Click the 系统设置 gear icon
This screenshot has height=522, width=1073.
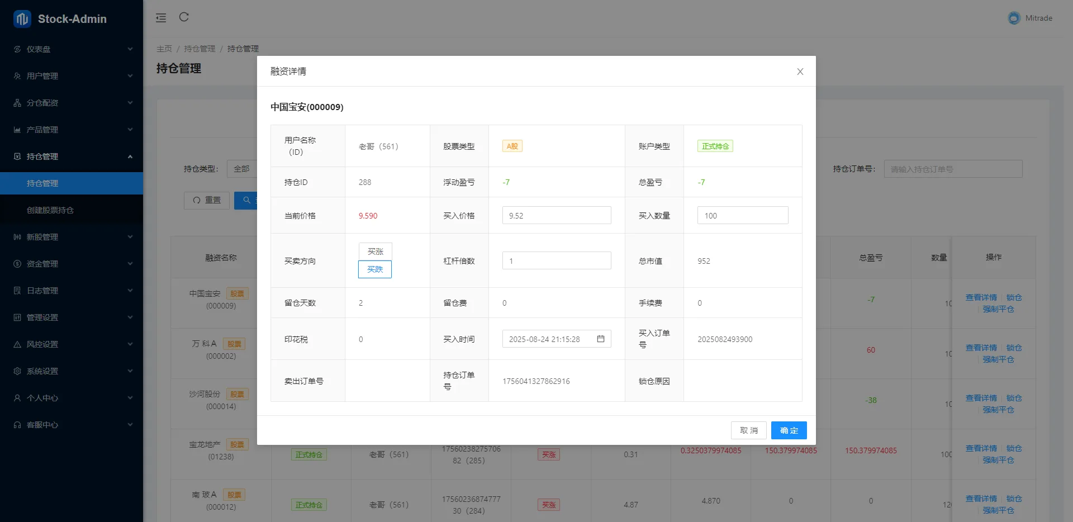click(x=17, y=371)
